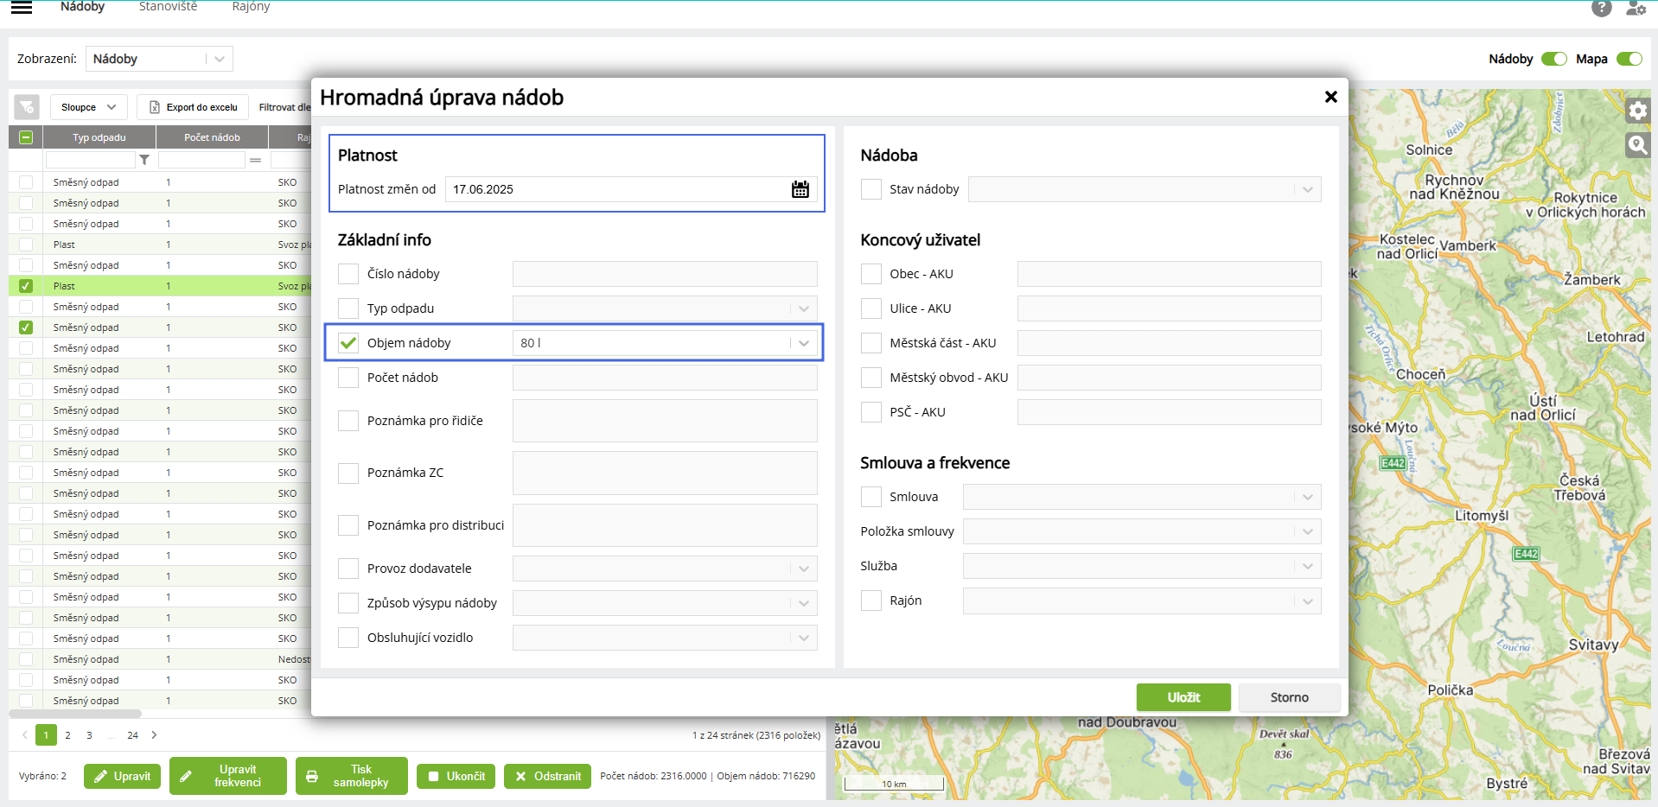Click the map search magnifier icon
Image resolution: width=1658 pixels, height=807 pixels.
pos(1637,144)
